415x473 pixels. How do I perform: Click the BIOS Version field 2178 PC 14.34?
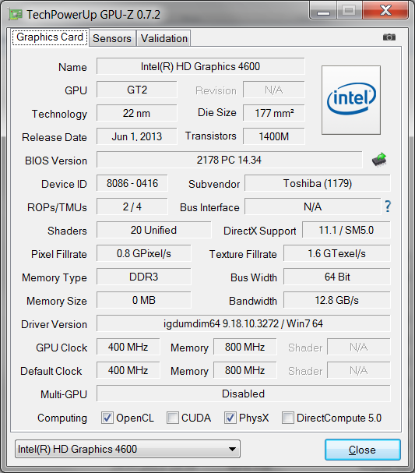[x=229, y=160]
